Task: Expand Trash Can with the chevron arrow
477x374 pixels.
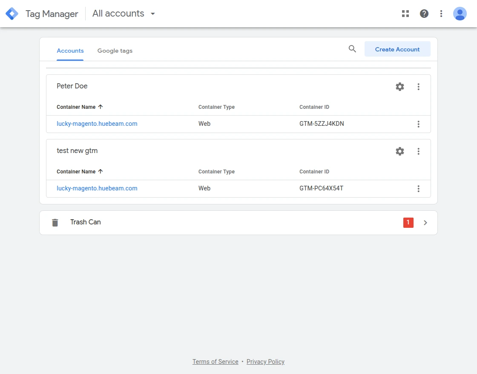Action: [x=425, y=223]
